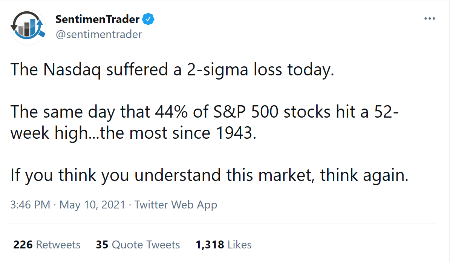The image size is (450, 262).
Task: Show the 1,318 Likes list
Action: pos(223,245)
